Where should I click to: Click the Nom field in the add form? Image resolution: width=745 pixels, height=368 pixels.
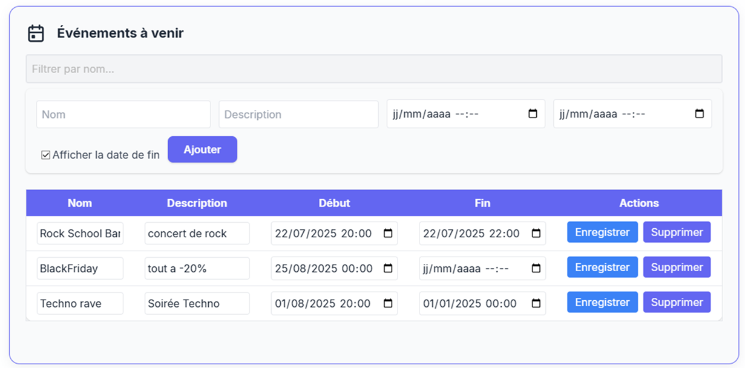coord(123,113)
